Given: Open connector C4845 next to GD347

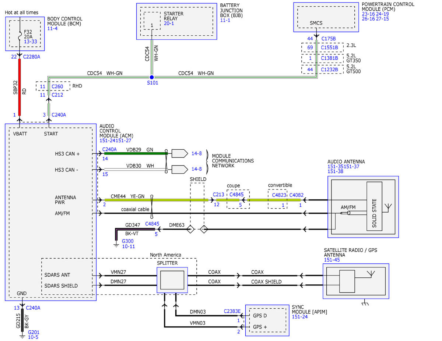Looking at the screenshot, I should pyautogui.click(x=152, y=224).
